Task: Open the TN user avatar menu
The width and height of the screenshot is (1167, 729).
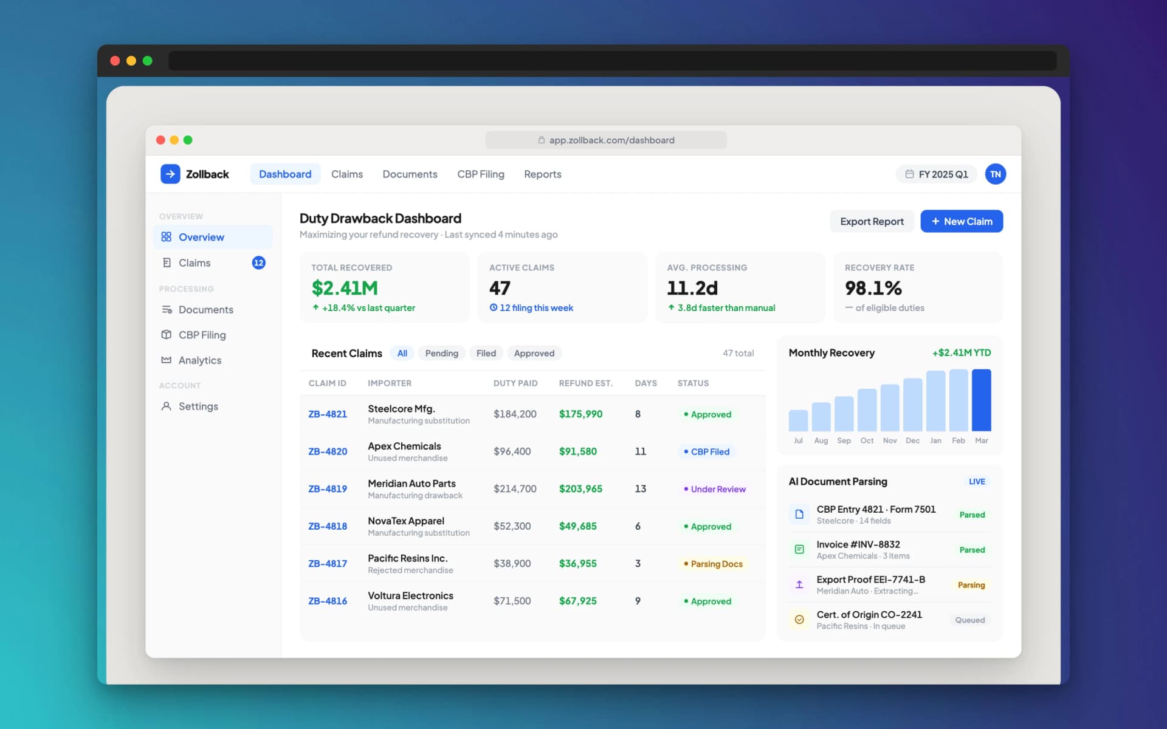Action: 995,174
